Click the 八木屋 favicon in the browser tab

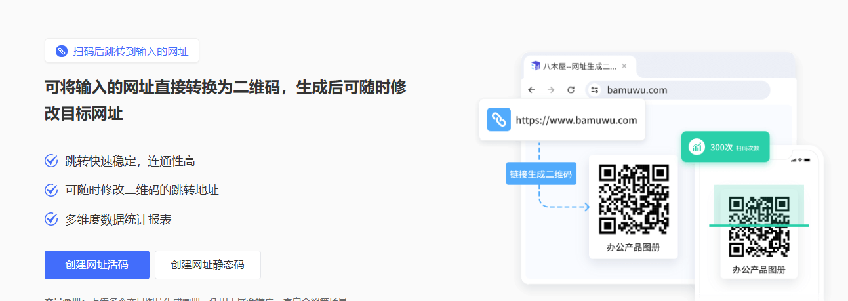tap(536, 66)
